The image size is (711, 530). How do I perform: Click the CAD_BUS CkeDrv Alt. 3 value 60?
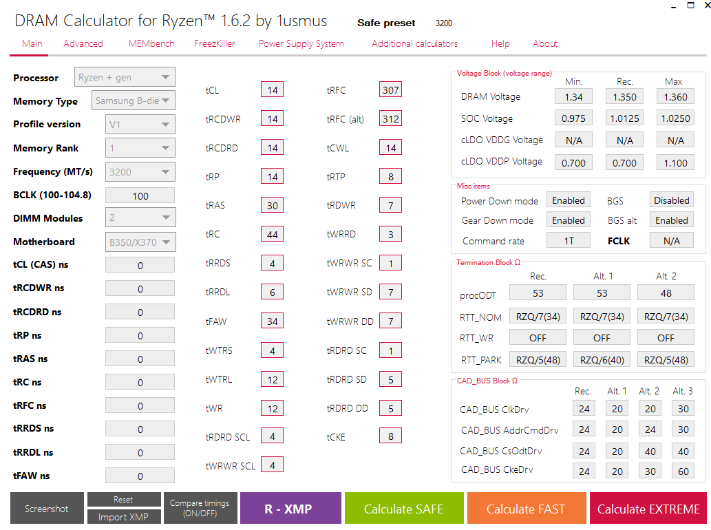coord(683,471)
